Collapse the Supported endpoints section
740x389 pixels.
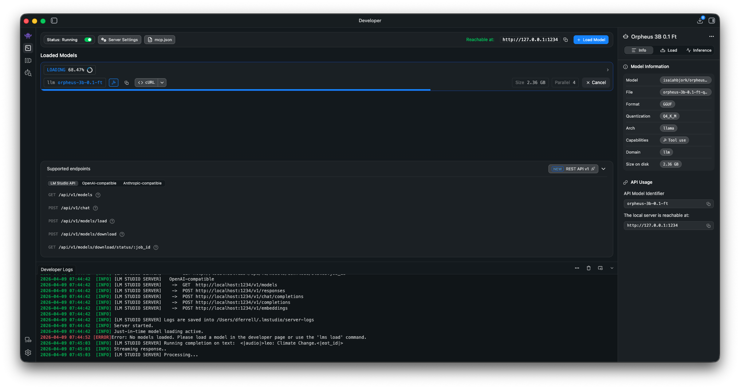click(x=603, y=169)
